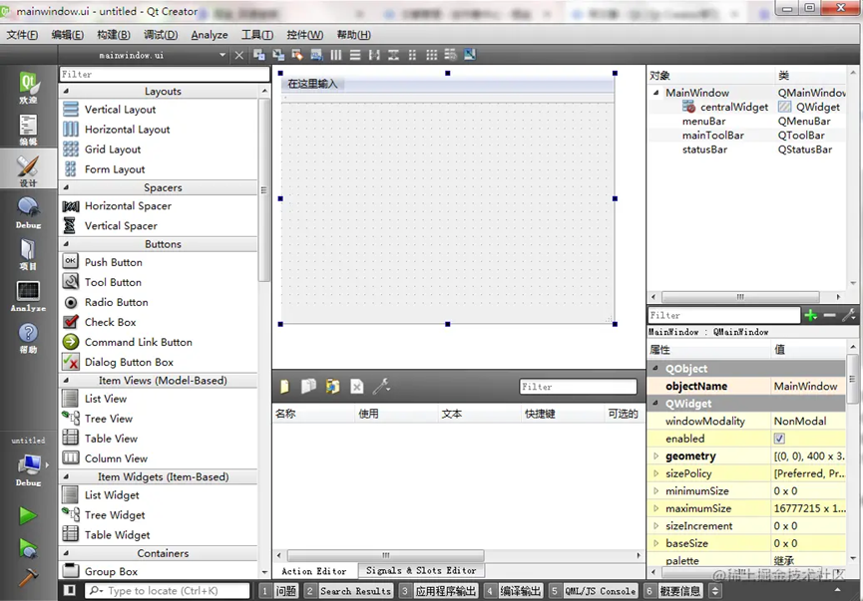This screenshot has height=601, width=863.
Task: Build the project with the hammer icon
Action: (x=28, y=577)
